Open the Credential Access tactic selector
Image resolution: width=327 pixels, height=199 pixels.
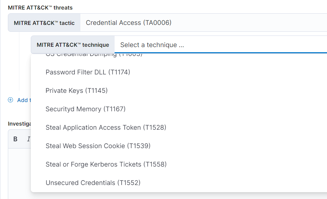click(205, 23)
